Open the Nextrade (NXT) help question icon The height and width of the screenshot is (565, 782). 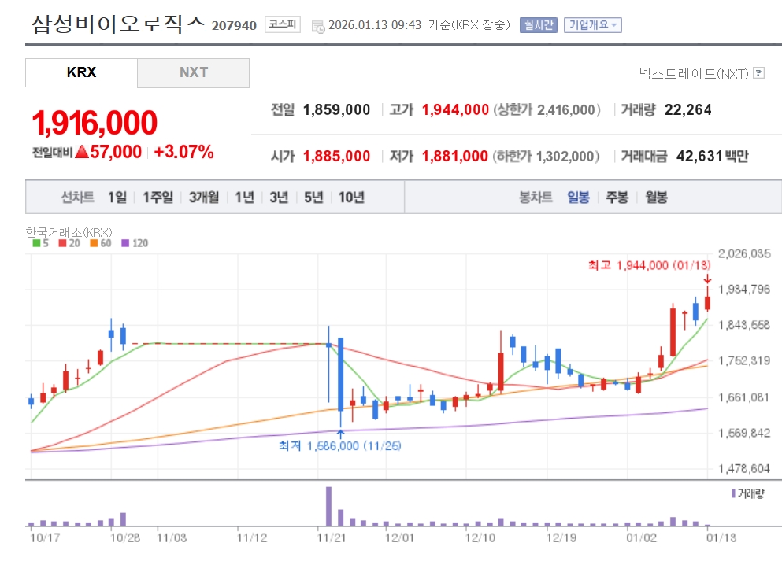759,72
